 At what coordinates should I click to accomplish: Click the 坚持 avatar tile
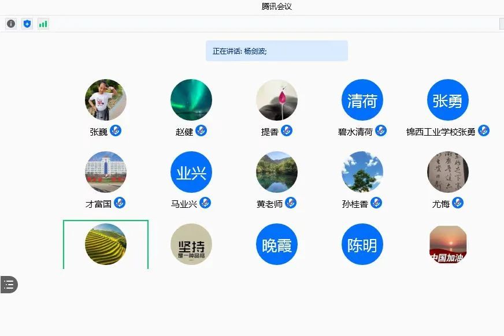coord(191,244)
